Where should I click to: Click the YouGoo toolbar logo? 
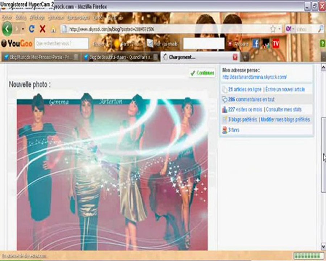[x=17, y=43]
